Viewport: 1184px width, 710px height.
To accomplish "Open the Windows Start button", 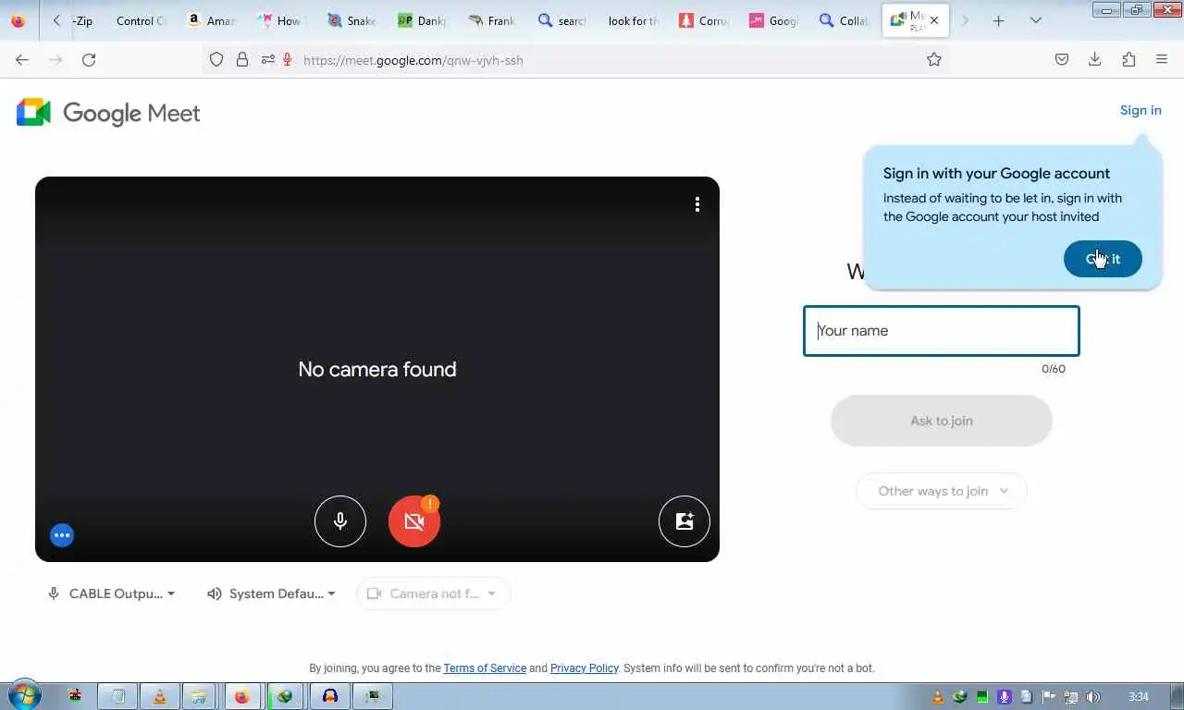I will click(x=22, y=695).
